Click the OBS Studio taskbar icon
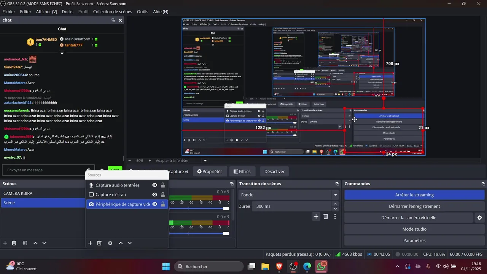The height and width of the screenshot is (274, 487). (293, 267)
